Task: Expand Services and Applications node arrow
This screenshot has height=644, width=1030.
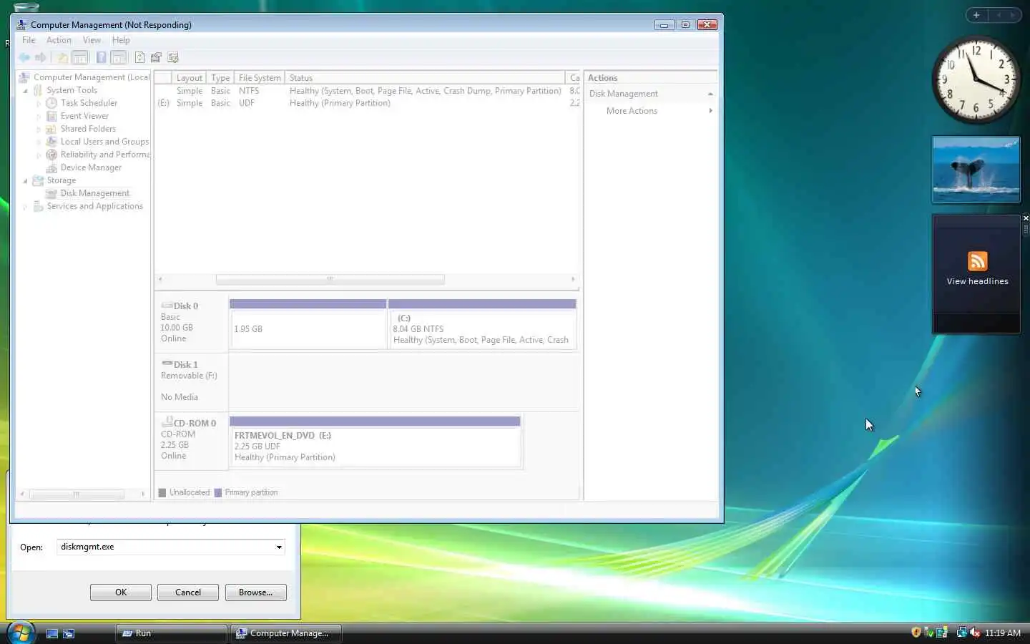Action: 26,207
